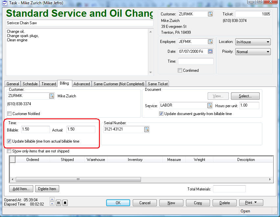Toggle Update billable time from actual checkbox
The width and height of the screenshot is (280, 217).
tap(9, 141)
